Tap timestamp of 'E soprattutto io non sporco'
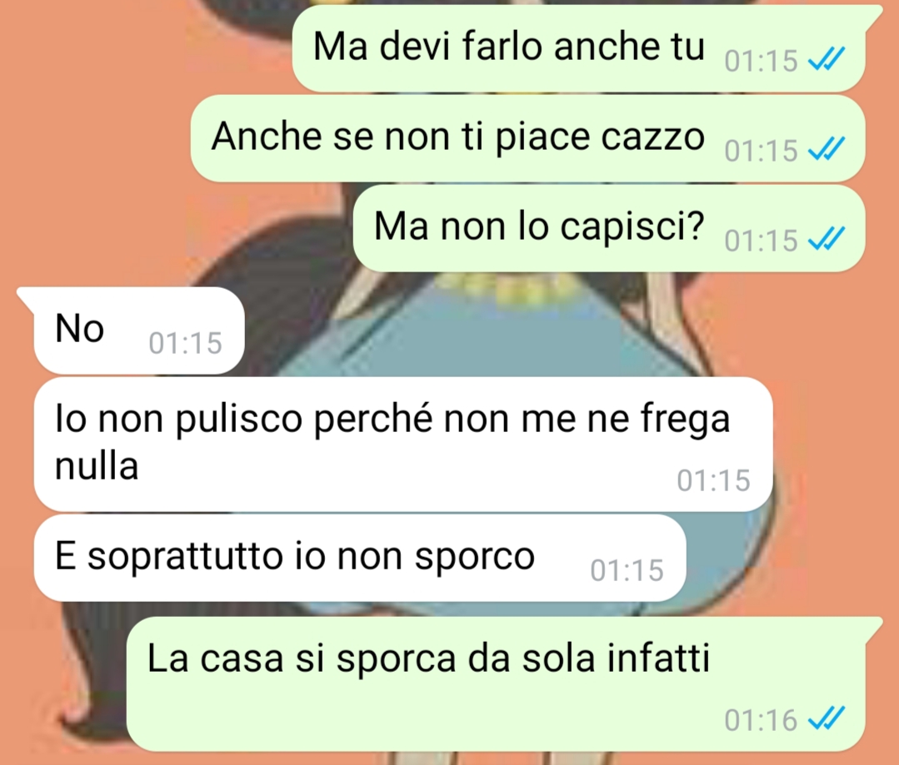This screenshot has height=765, width=899. click(x=627, y=571)
